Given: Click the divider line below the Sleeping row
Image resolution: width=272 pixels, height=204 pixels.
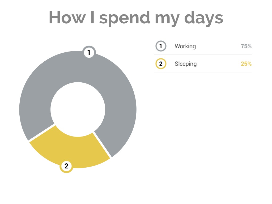Looking at the screenshot, I should [203, 72].
